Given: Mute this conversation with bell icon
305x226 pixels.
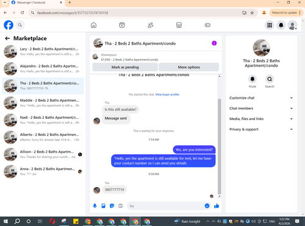Looking at the screenshot, I should (x=253, y=79).
